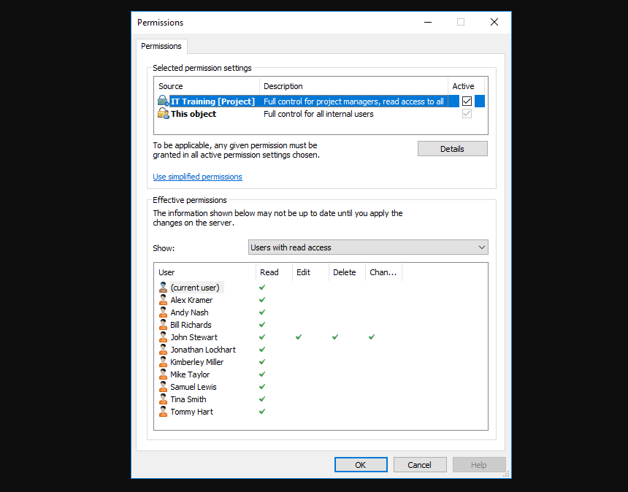Uncheck the Active checkbox for IT Training [Project]
This screenshot has height=492, width=628.
[x=465, y=101]
